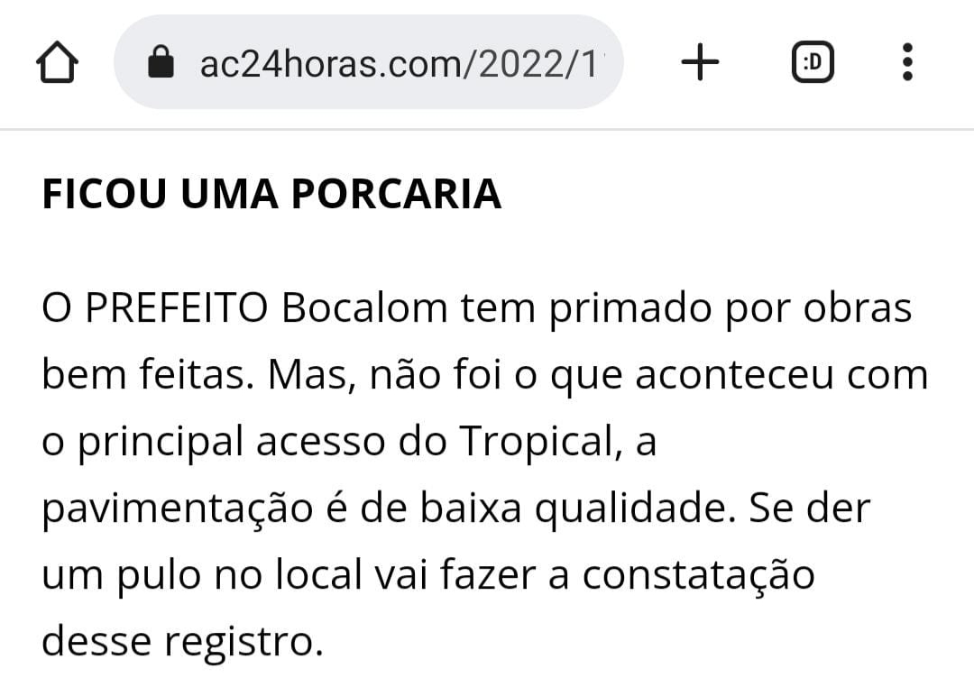Screen dimensions: 974x696
Task: View site security info via lock icon
Action: click(161, 62)
